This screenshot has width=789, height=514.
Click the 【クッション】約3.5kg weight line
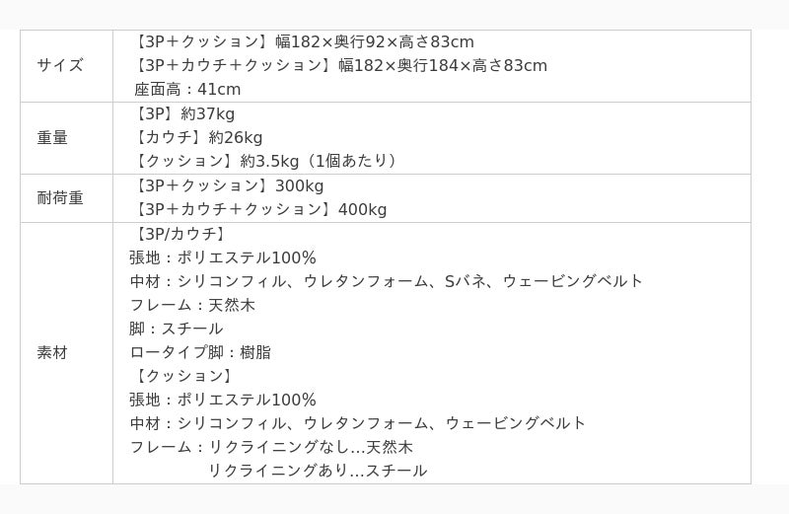266,161
